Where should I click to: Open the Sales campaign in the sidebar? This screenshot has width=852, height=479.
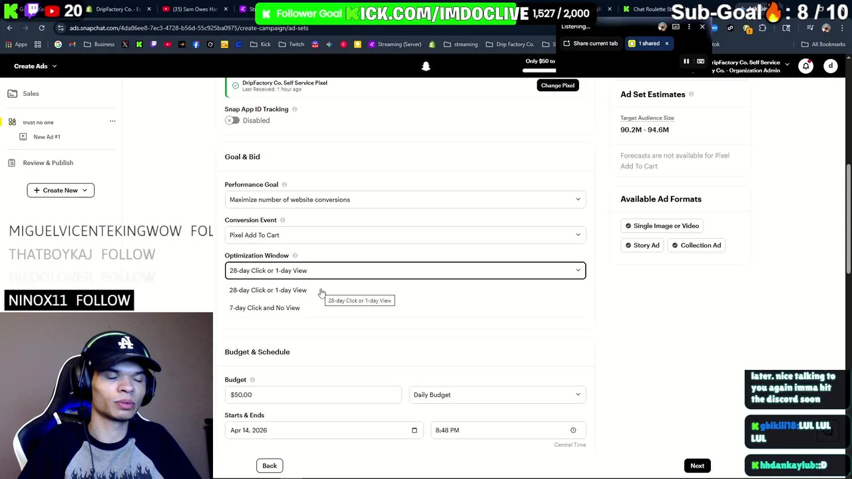[31, 94]
